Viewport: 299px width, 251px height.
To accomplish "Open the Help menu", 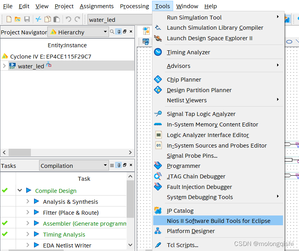I will (x=211, y=6).
